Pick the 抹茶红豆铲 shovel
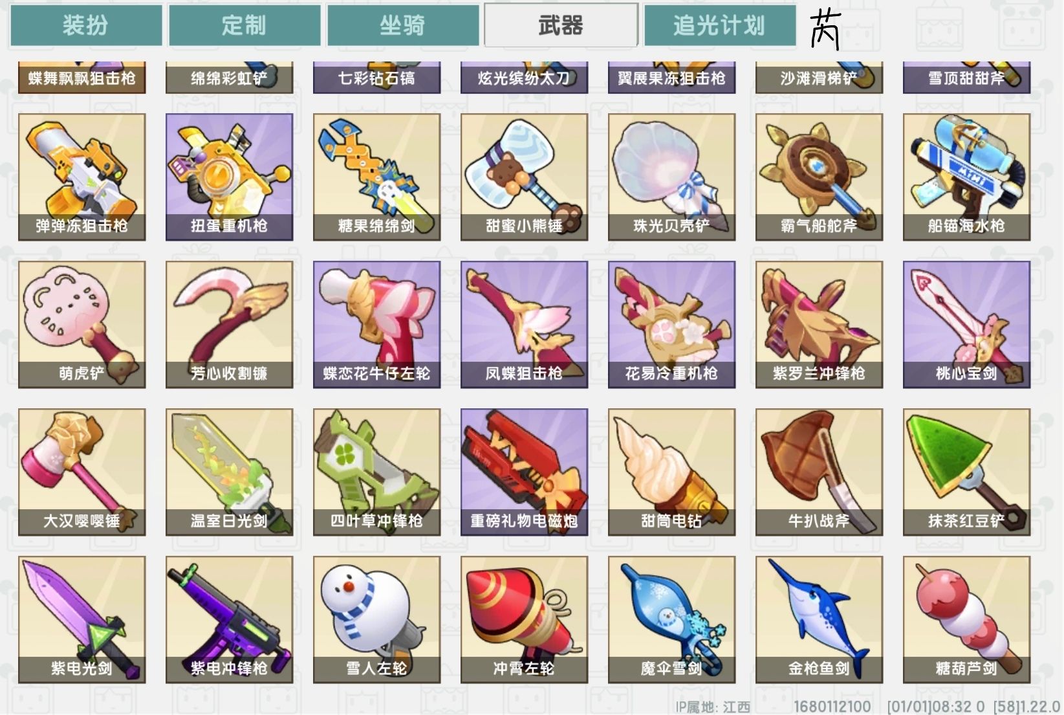The image size is (1064, 715). [x=967, y=472]
